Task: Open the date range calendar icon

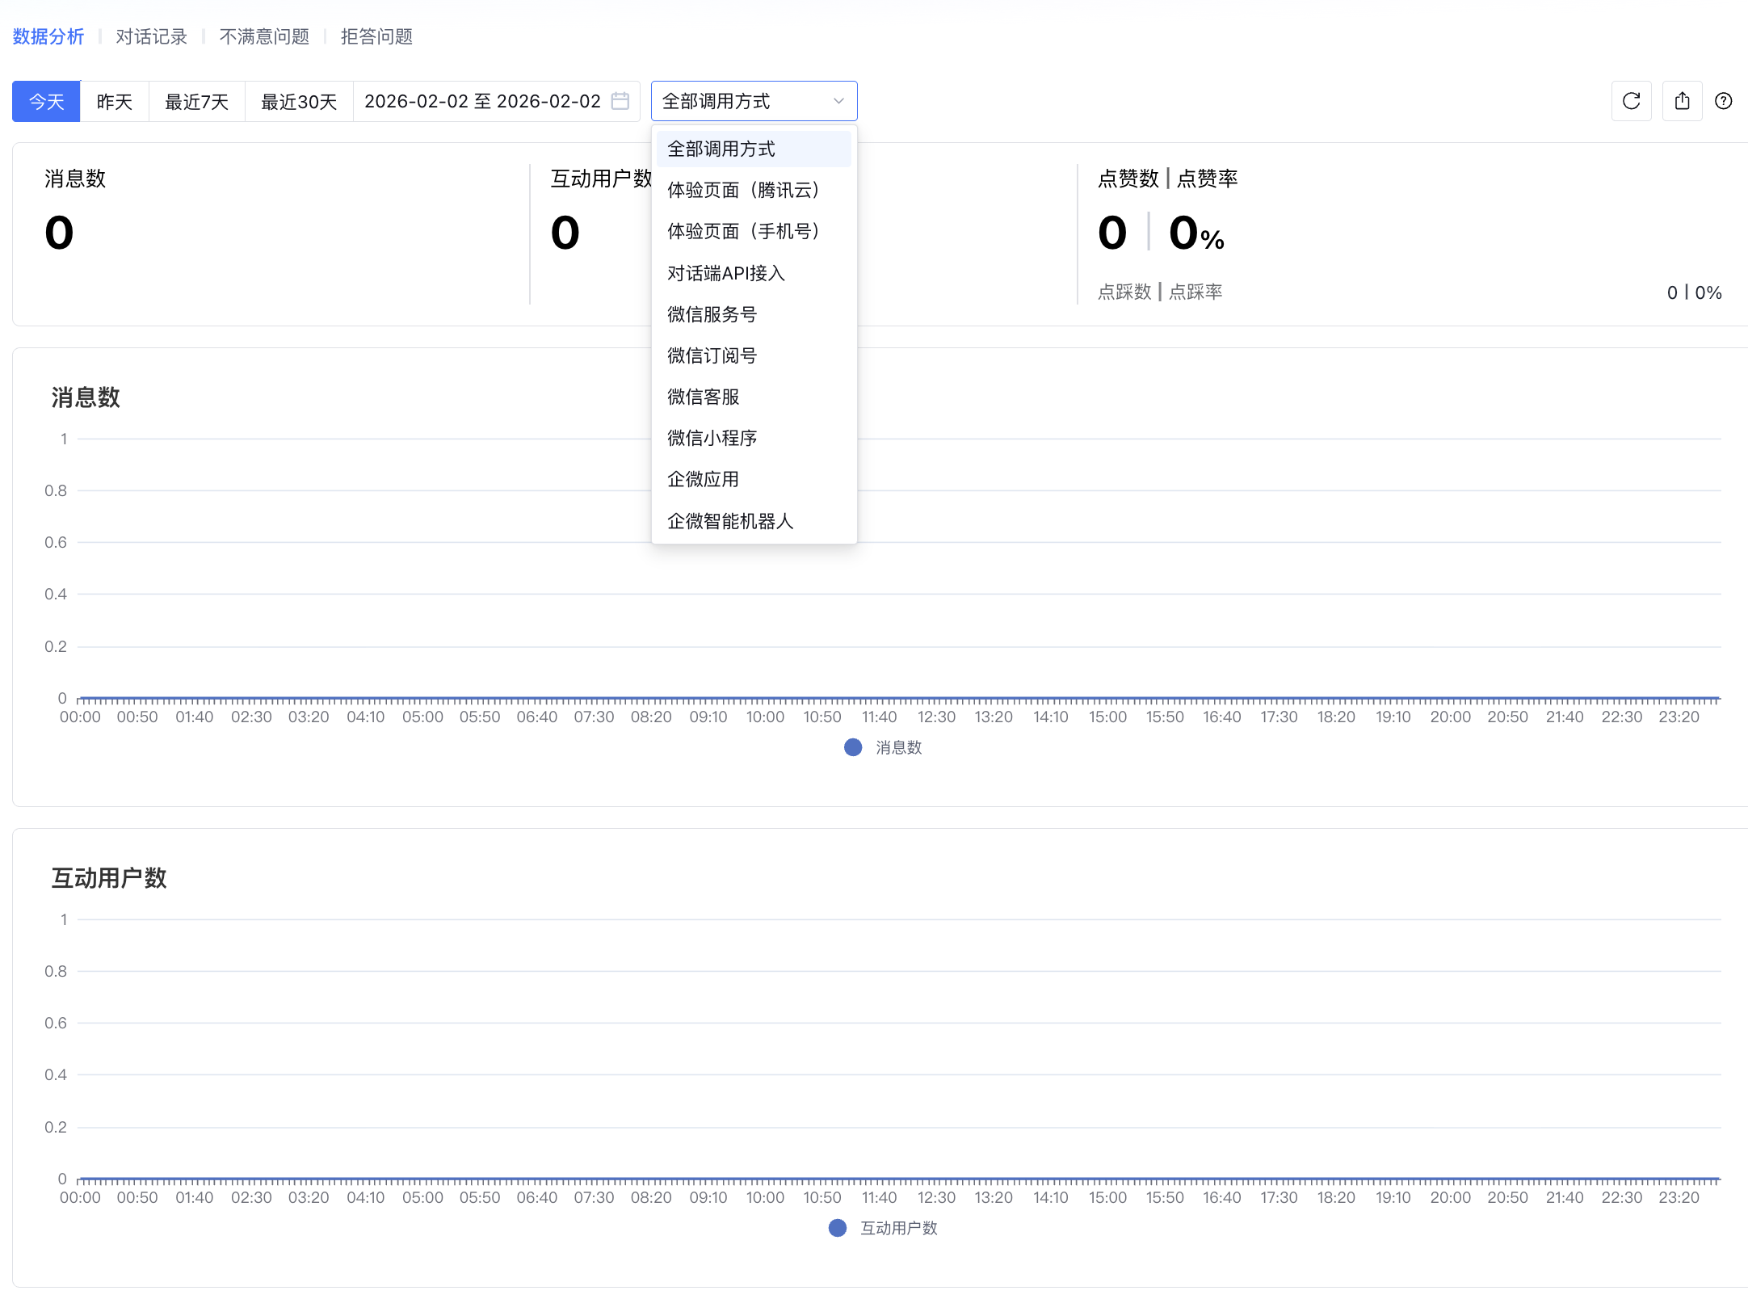Action: click(620, 101)
